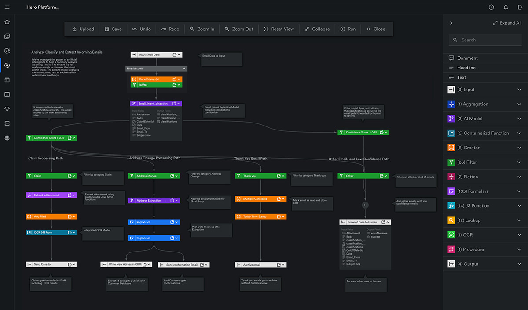Click the logout icon in top right

point(520,7)
